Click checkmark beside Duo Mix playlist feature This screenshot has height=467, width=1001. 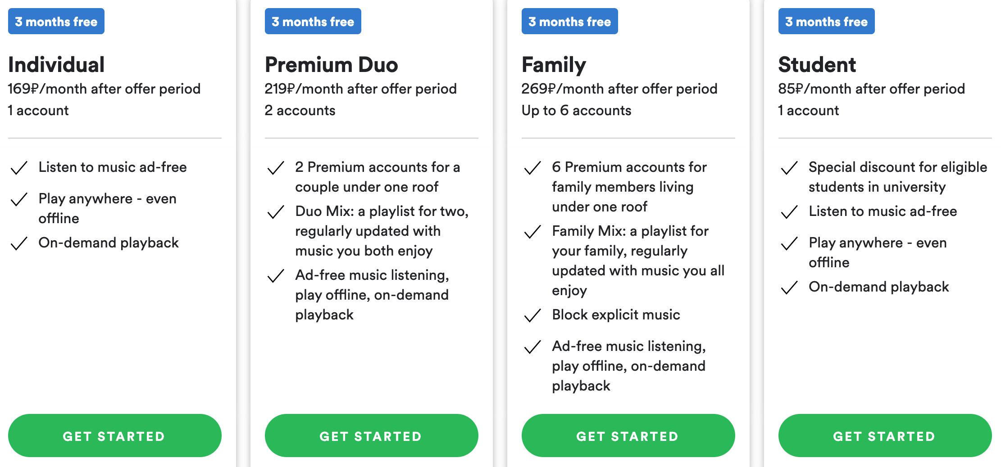276,212
